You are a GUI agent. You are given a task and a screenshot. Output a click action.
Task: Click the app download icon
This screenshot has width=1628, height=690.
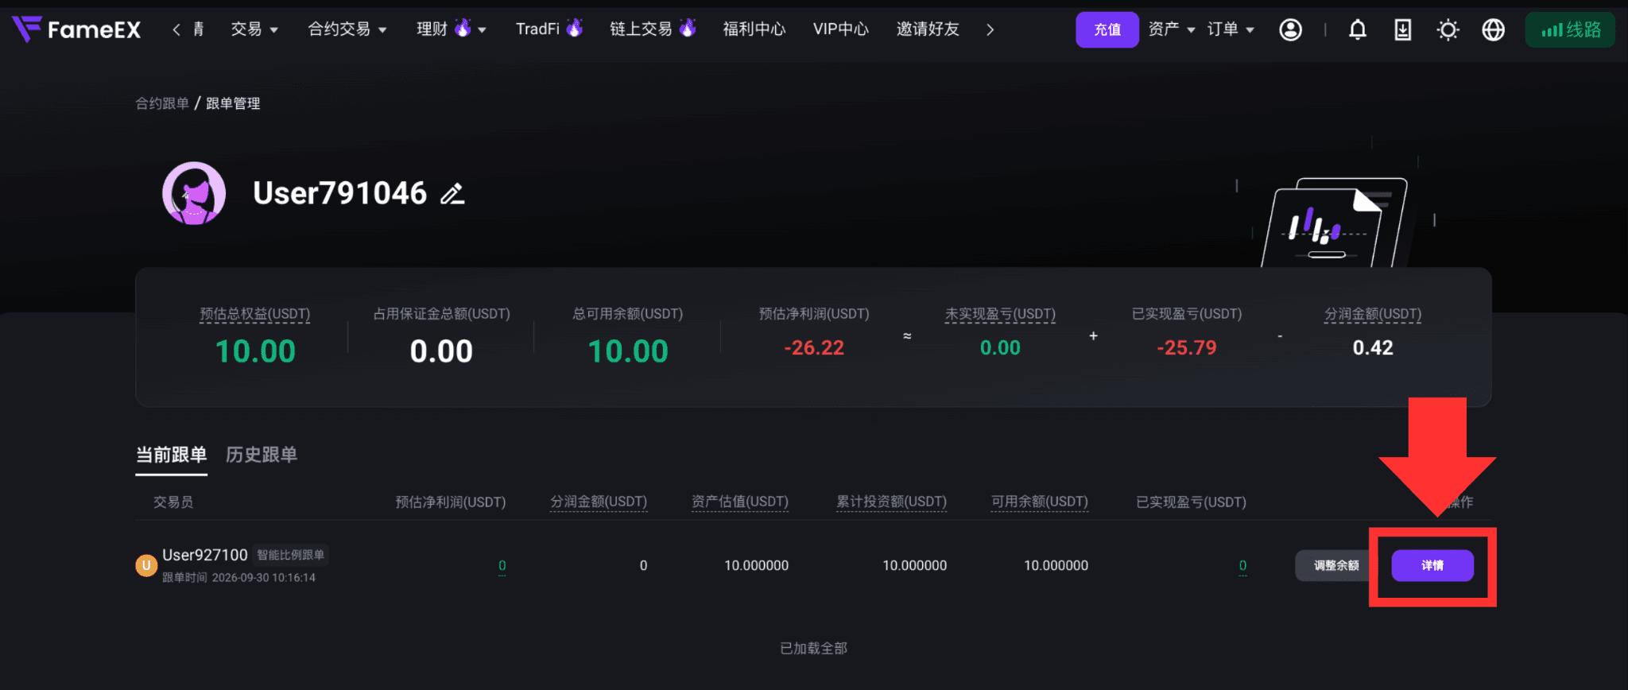pos(1403,30)
